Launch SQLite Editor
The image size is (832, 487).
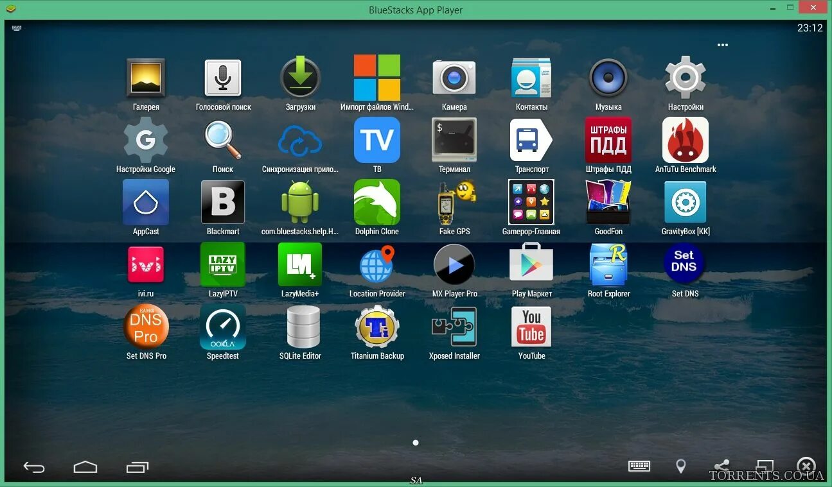click(x=300, y=326)
